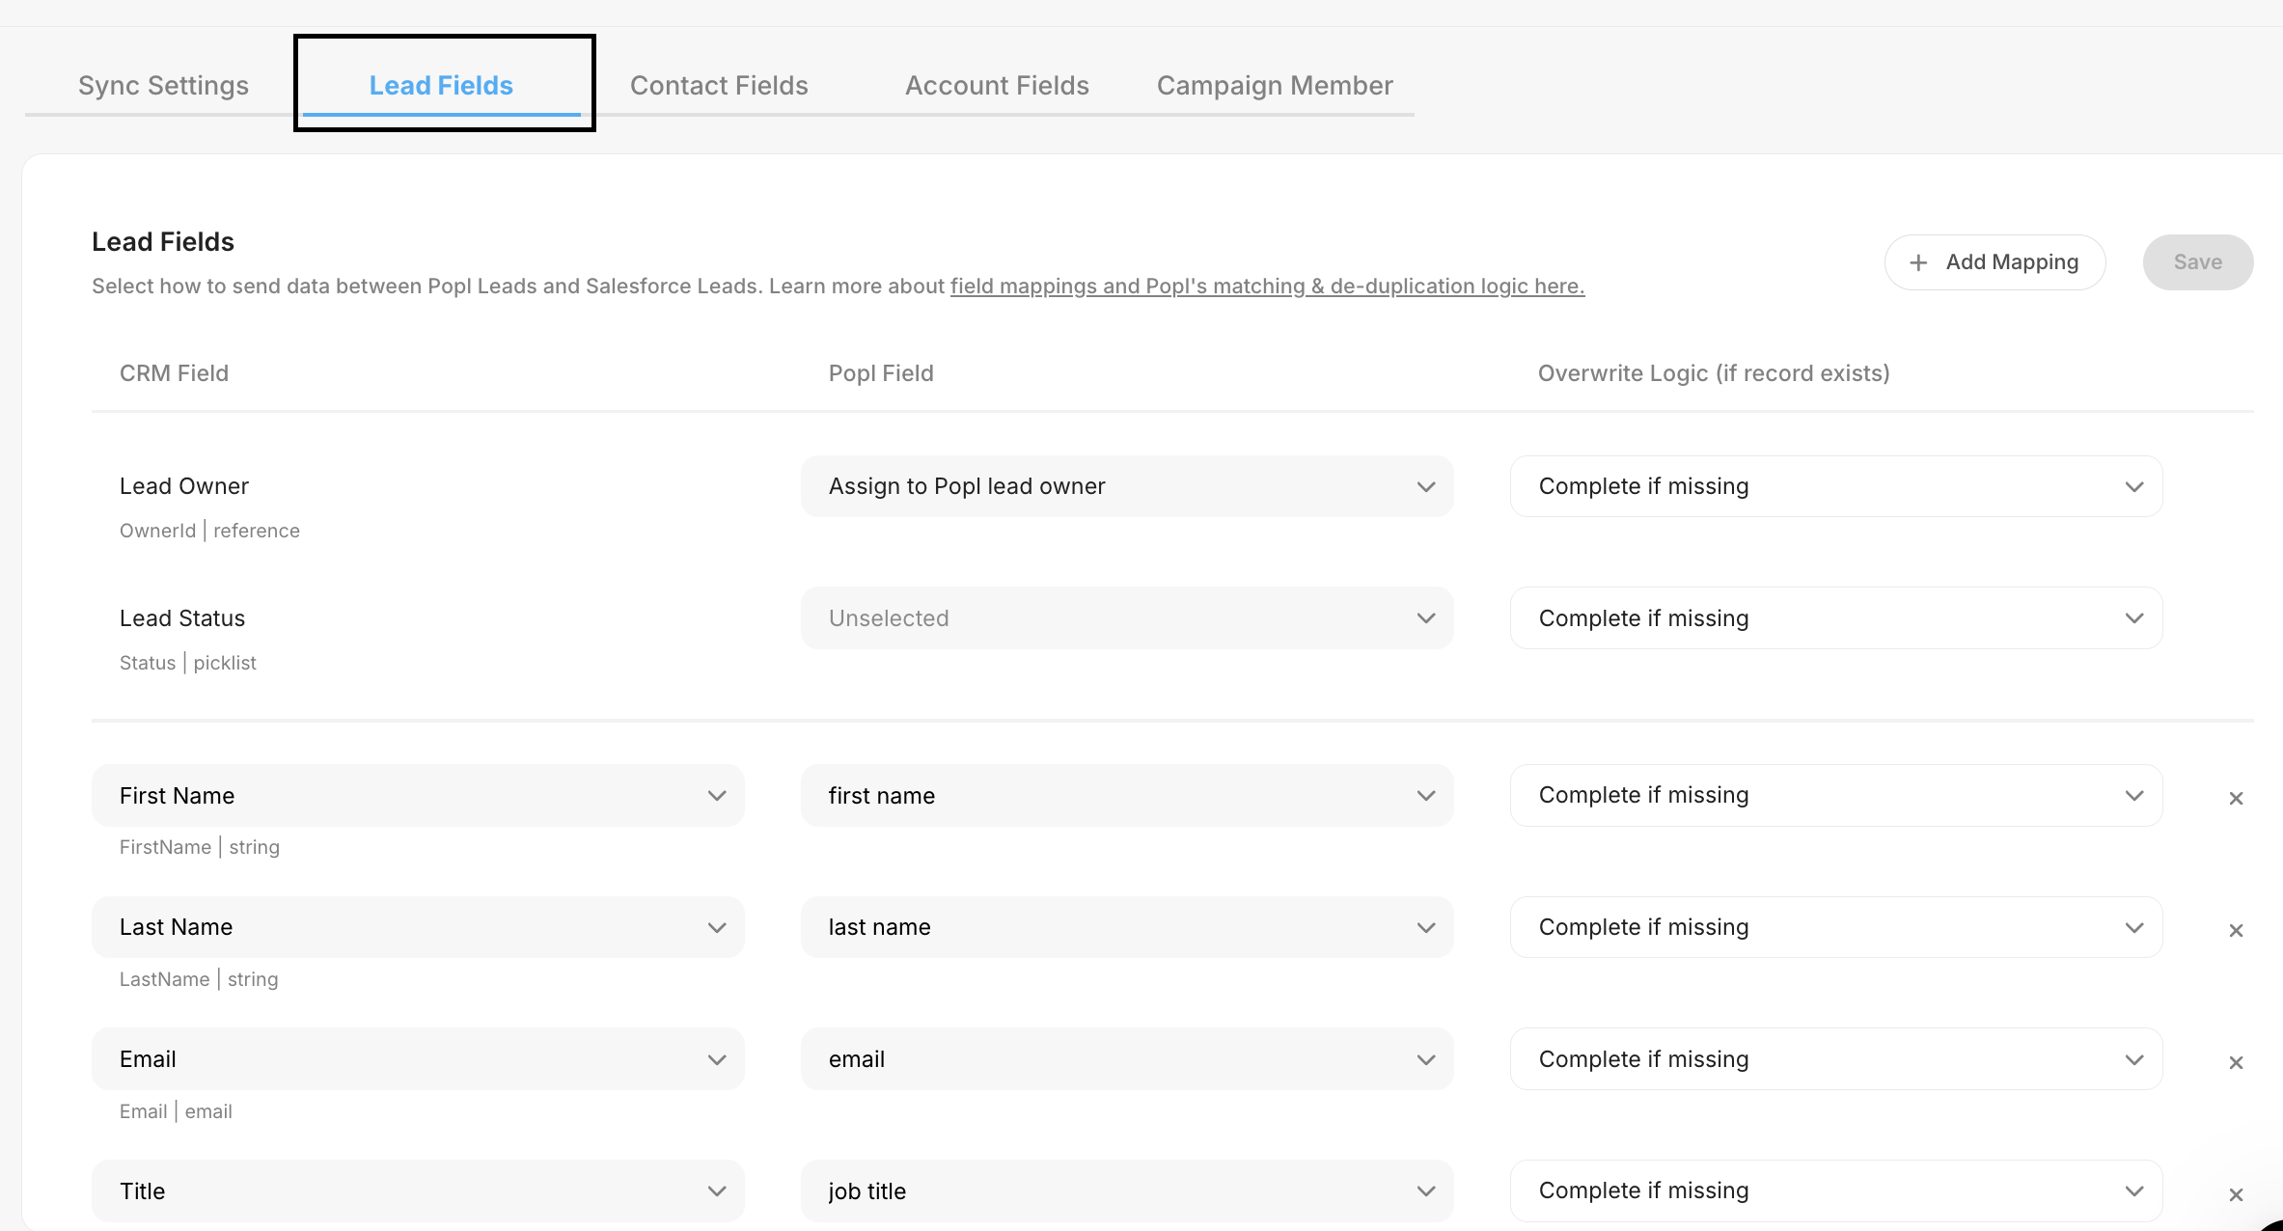Image resolution: width=2283 pixels, height=1231 pixels.
Task: Go to Account Fields tab
Action: [997, 86]
